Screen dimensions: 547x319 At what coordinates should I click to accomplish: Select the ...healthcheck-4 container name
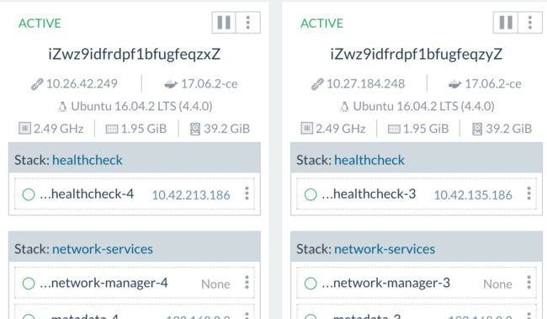pos(87,194)
